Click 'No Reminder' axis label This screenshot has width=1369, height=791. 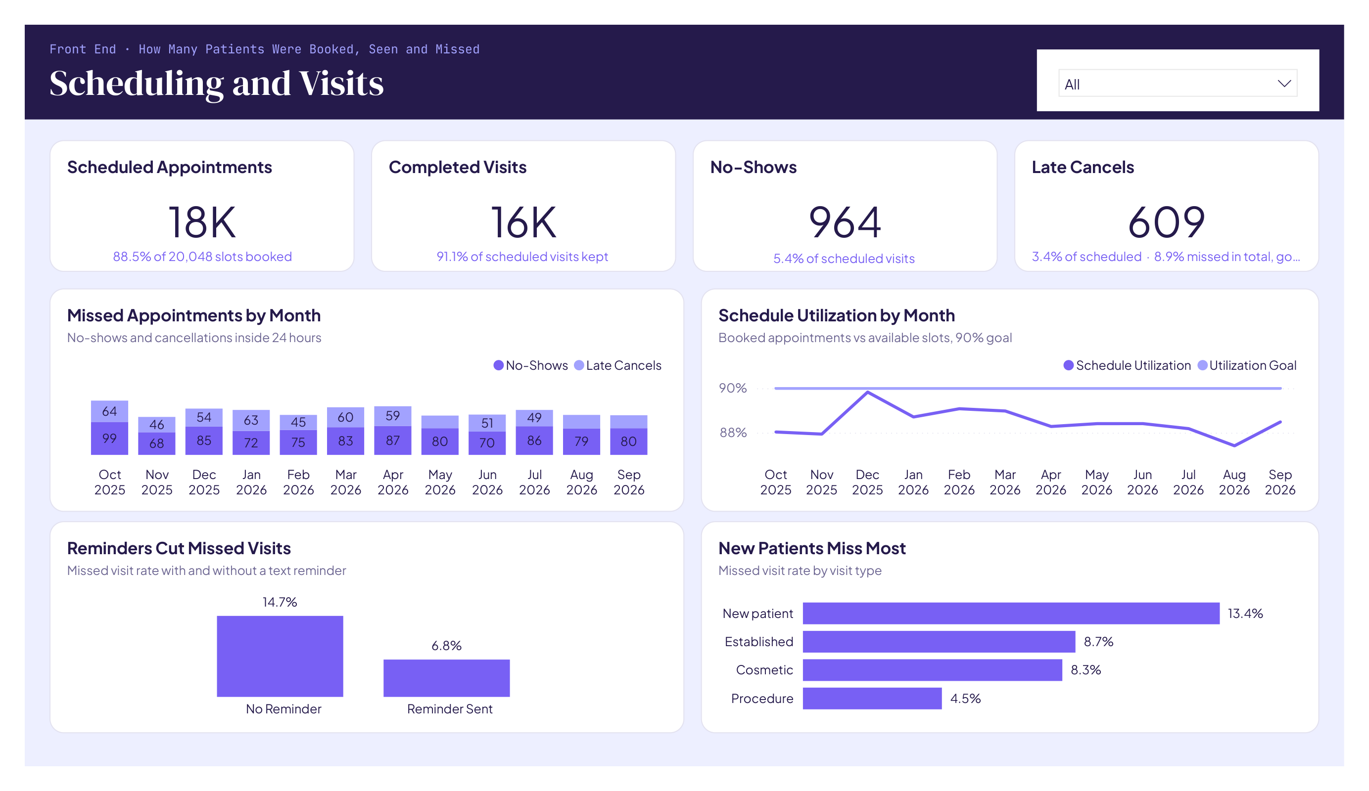point(283,709)
